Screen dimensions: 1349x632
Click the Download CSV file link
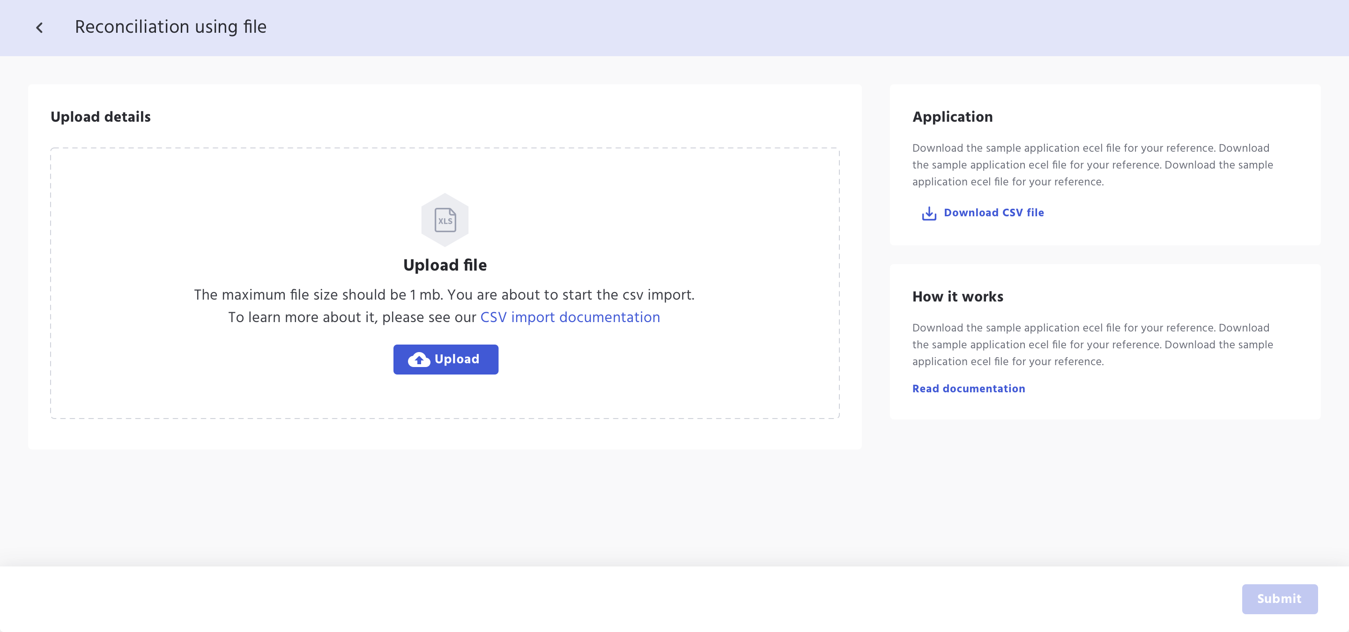coord(993,213)
